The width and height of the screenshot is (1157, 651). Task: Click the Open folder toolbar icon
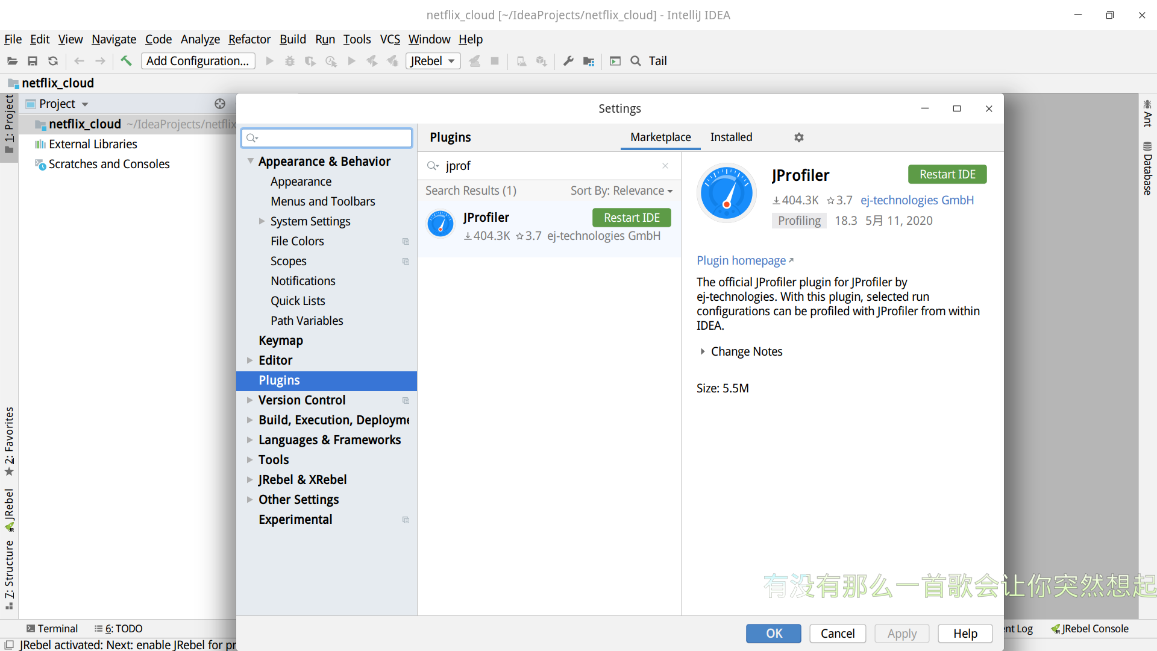(x=12, y=61)
